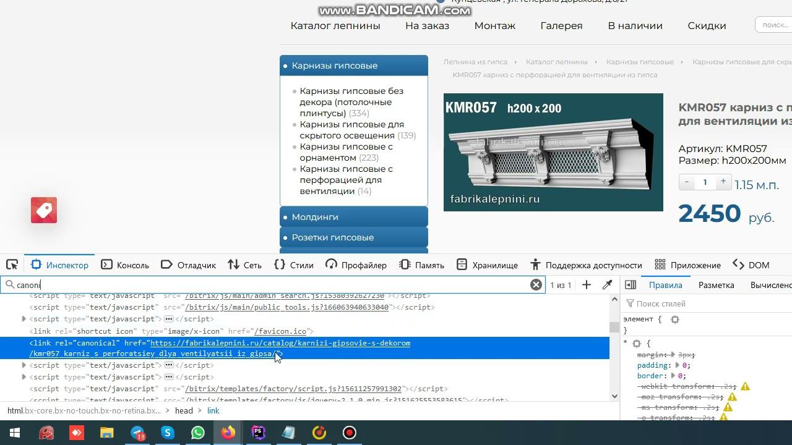Expand ellipsis badge of script above favicon

tap(168, 319)
